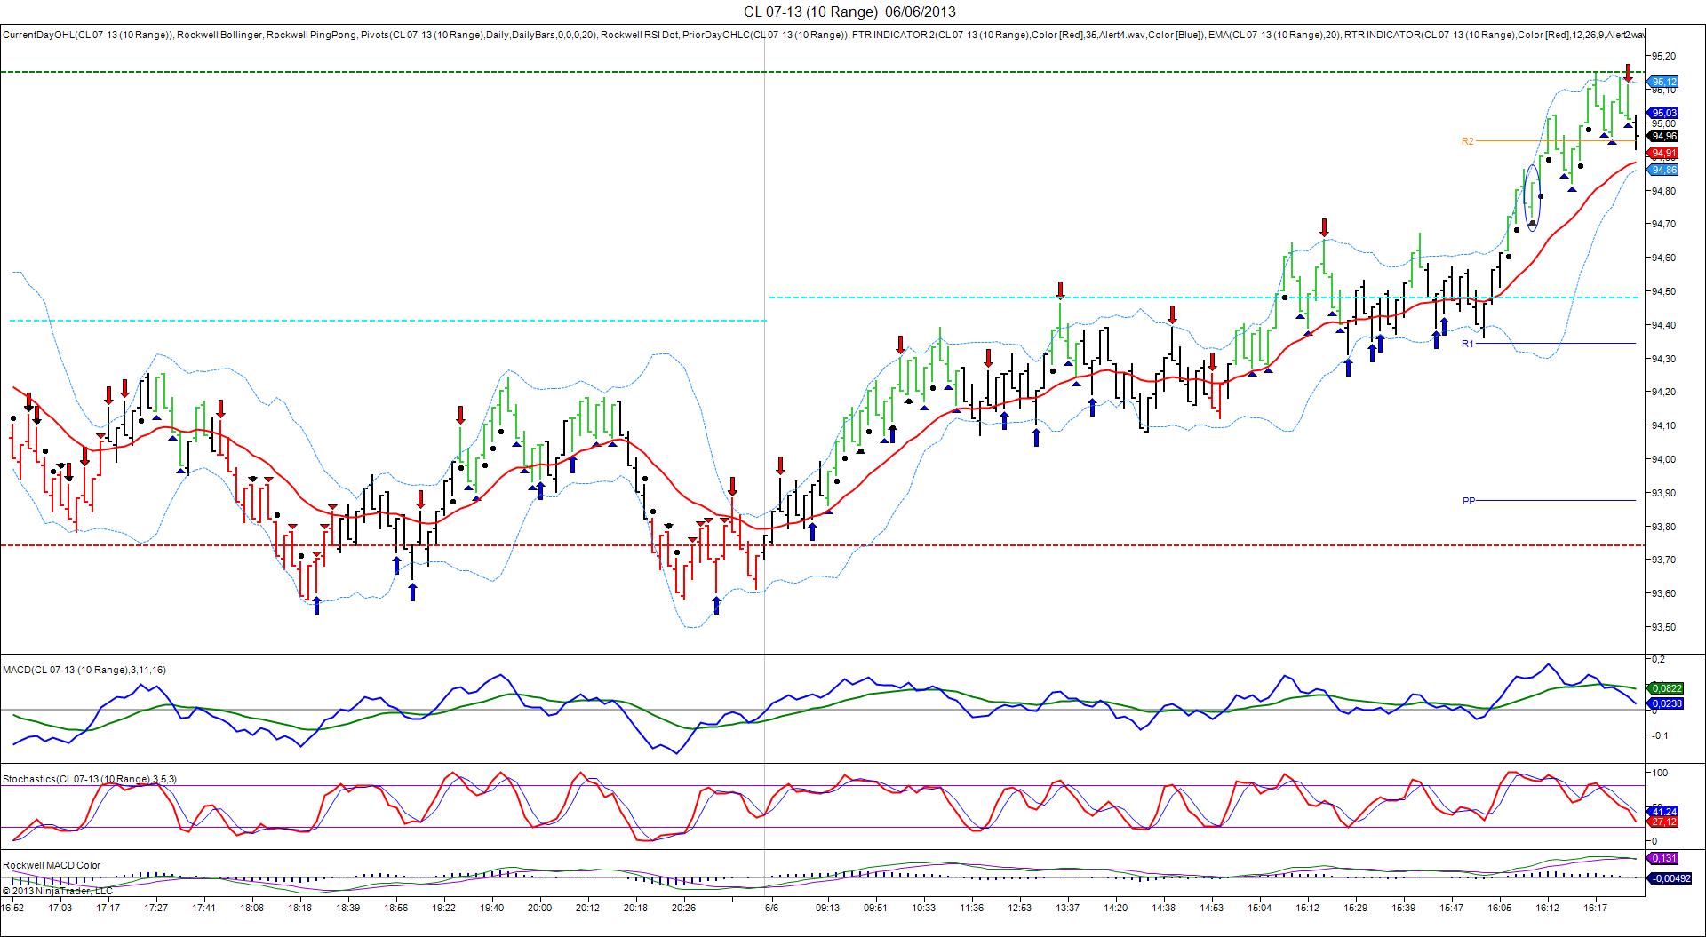Image resolution: width=1706 pixels, height=937 pixels.
Task: Select the 12:53 time axis label
Action: (x=1019, y=908)
